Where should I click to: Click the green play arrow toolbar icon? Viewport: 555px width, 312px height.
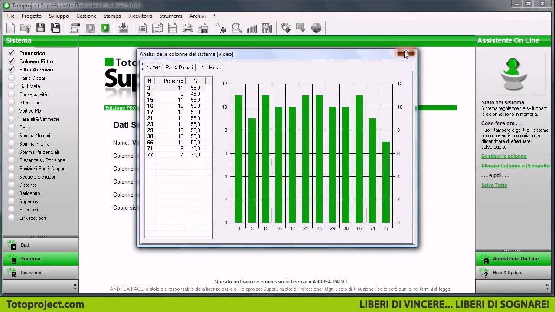click(x=105, y=28)
